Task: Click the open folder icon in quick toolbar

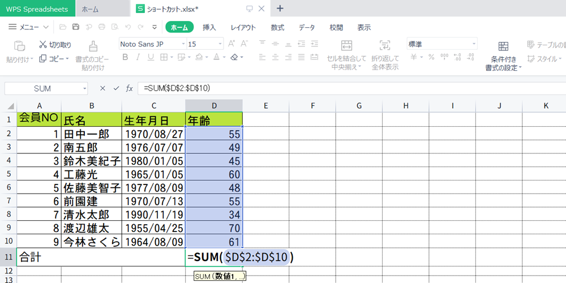Action: coord(63,27)
